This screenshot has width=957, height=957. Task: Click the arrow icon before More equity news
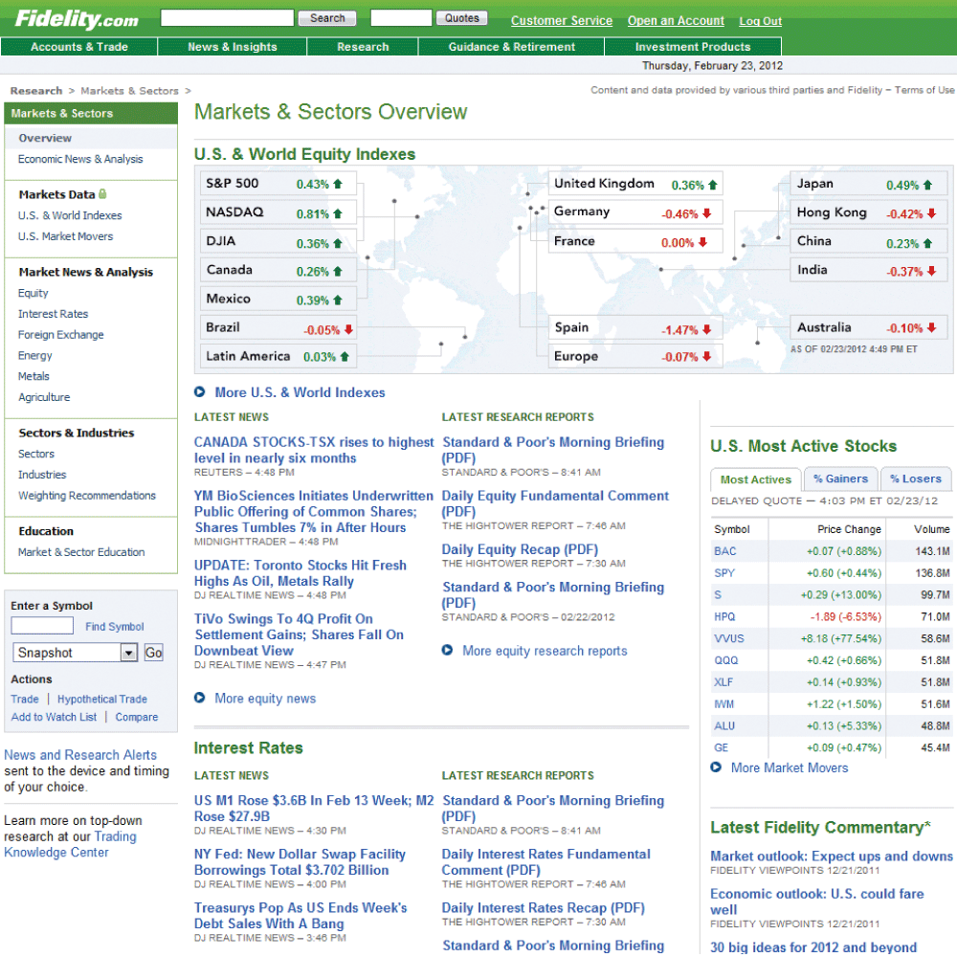[x=200, y=698]
